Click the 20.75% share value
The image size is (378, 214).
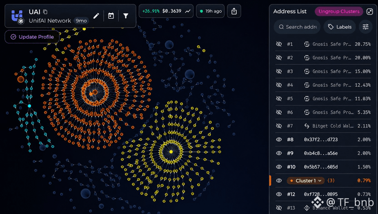363,44
